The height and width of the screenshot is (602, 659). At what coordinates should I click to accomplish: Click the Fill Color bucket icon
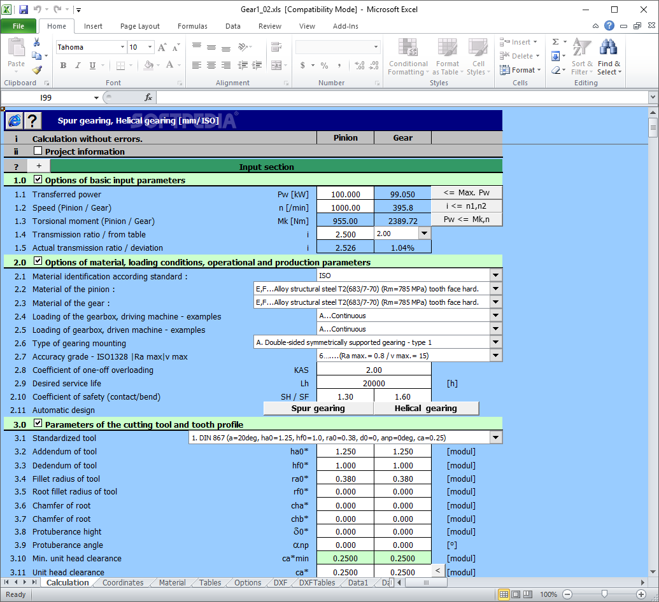point(148,65)
